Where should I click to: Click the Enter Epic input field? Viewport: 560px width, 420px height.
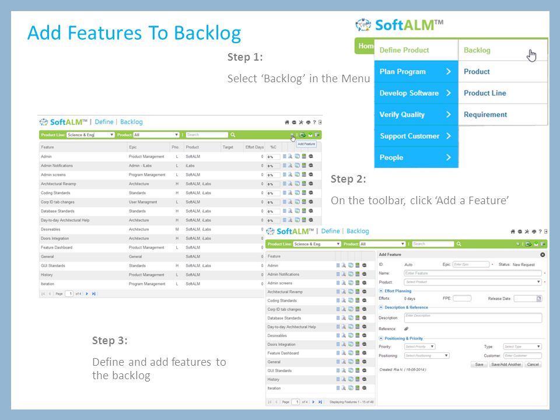(471, 264)
